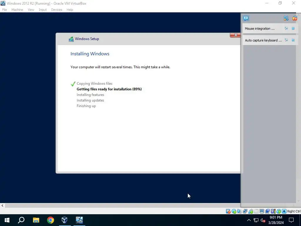Suppress the Auto capture keyboard message
This screenshot has height=226, width=301.
[286, 40]
